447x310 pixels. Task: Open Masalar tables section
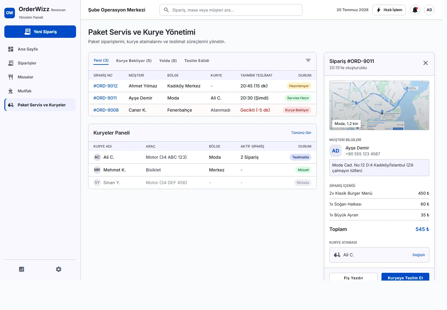[x=40, y=77]
